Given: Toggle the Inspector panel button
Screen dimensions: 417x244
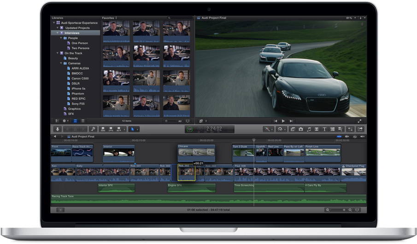Looking at the screenshot, I should pos(350,129).
